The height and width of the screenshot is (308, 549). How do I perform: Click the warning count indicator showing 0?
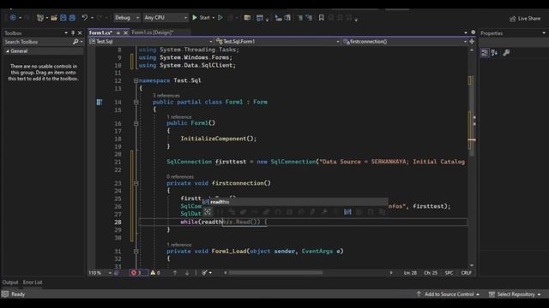[155, 273]
